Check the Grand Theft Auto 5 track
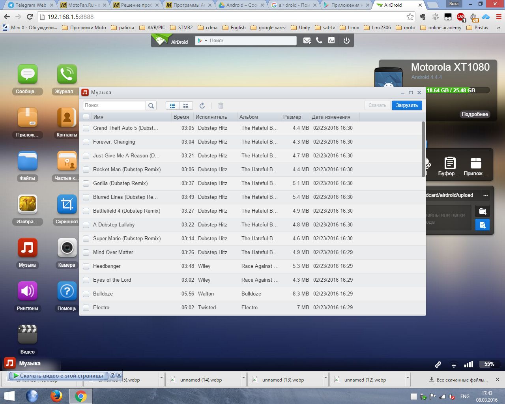The height and width of the screenshot is (404, 505). (x=86, y=128)
